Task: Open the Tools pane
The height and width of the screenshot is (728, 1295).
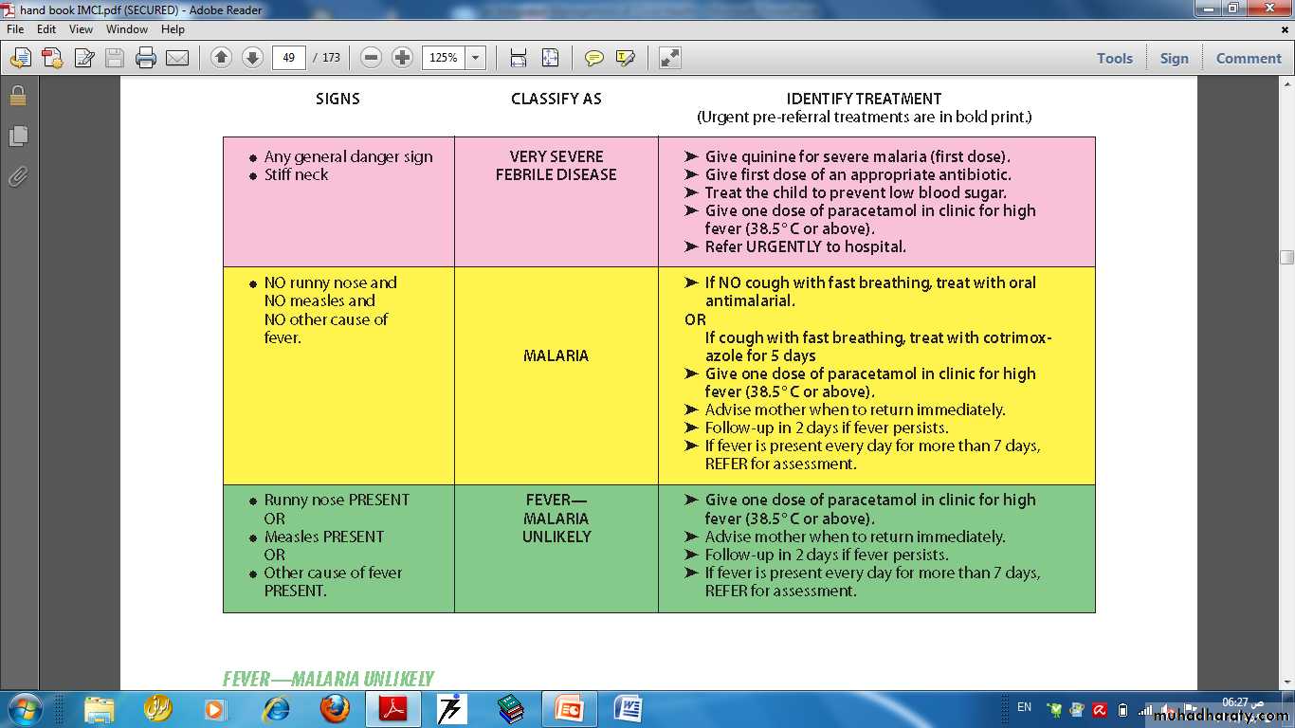Action: tap(1114, 58)
